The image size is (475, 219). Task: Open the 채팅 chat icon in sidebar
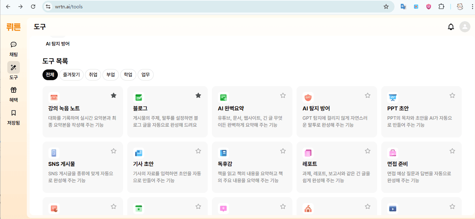click(x=14, y=44)
